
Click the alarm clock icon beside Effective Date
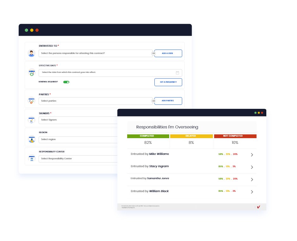pos(31,72)
